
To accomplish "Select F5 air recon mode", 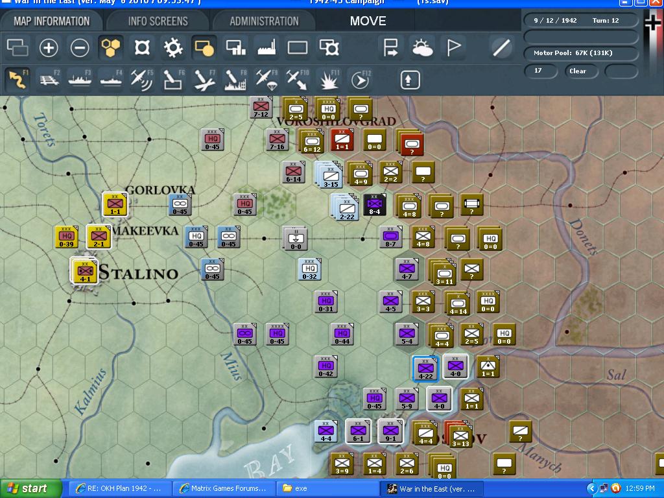I will click(142, 79).
